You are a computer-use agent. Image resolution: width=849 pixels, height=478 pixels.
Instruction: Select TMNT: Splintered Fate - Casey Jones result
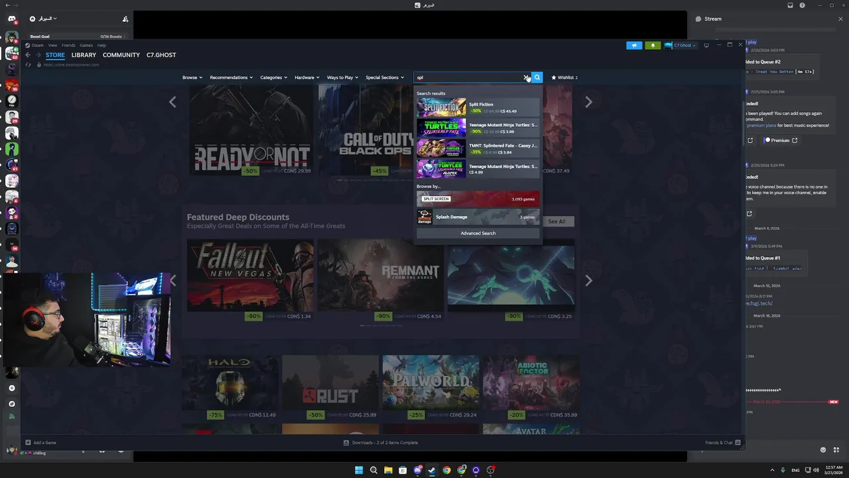pos(478,149)
